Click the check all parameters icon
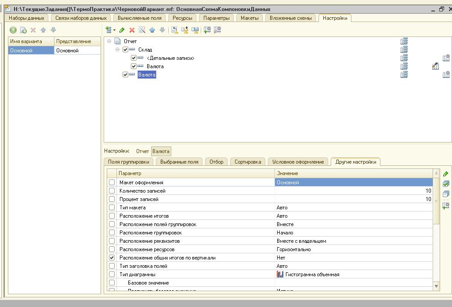Viewport: 452px width, 307px height. [446, 184]
